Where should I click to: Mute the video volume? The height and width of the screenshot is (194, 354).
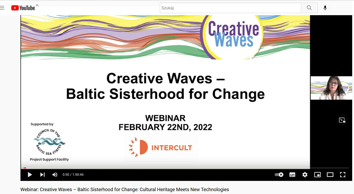click(55, 175)
